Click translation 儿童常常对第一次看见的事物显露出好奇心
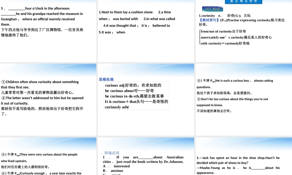The width and height of the screenshot is (292, 175). (x=38, y=92)
